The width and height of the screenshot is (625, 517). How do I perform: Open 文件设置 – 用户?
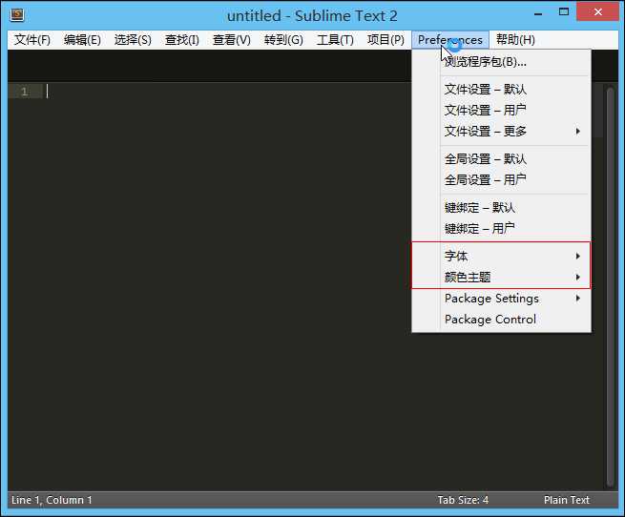502,110
